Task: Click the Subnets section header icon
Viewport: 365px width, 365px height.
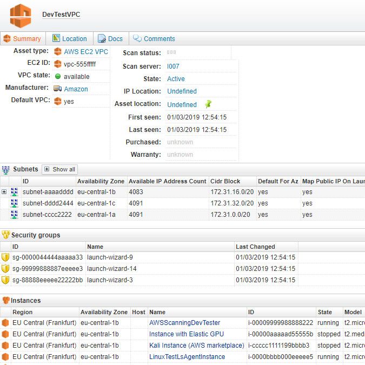Action: coord(5,169)
